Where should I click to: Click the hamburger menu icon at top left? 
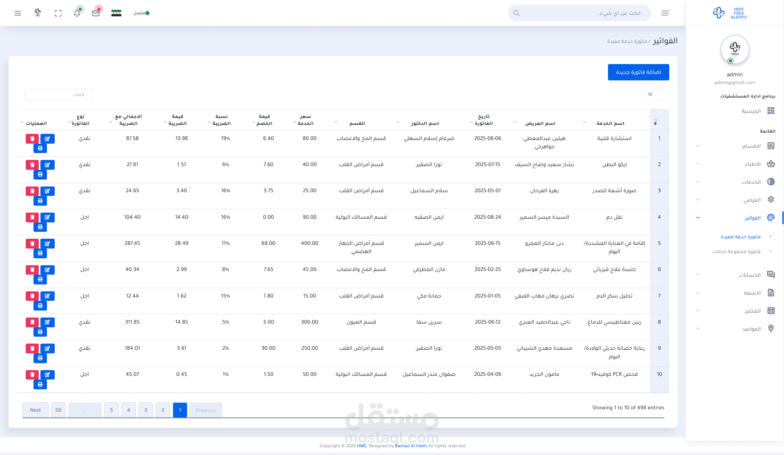(18, 13)
